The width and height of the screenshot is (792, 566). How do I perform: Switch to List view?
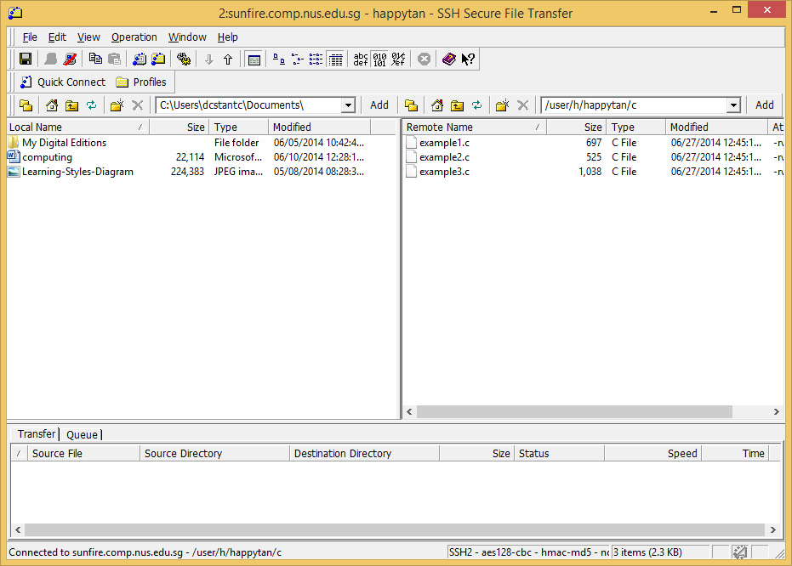pos(316,59)
